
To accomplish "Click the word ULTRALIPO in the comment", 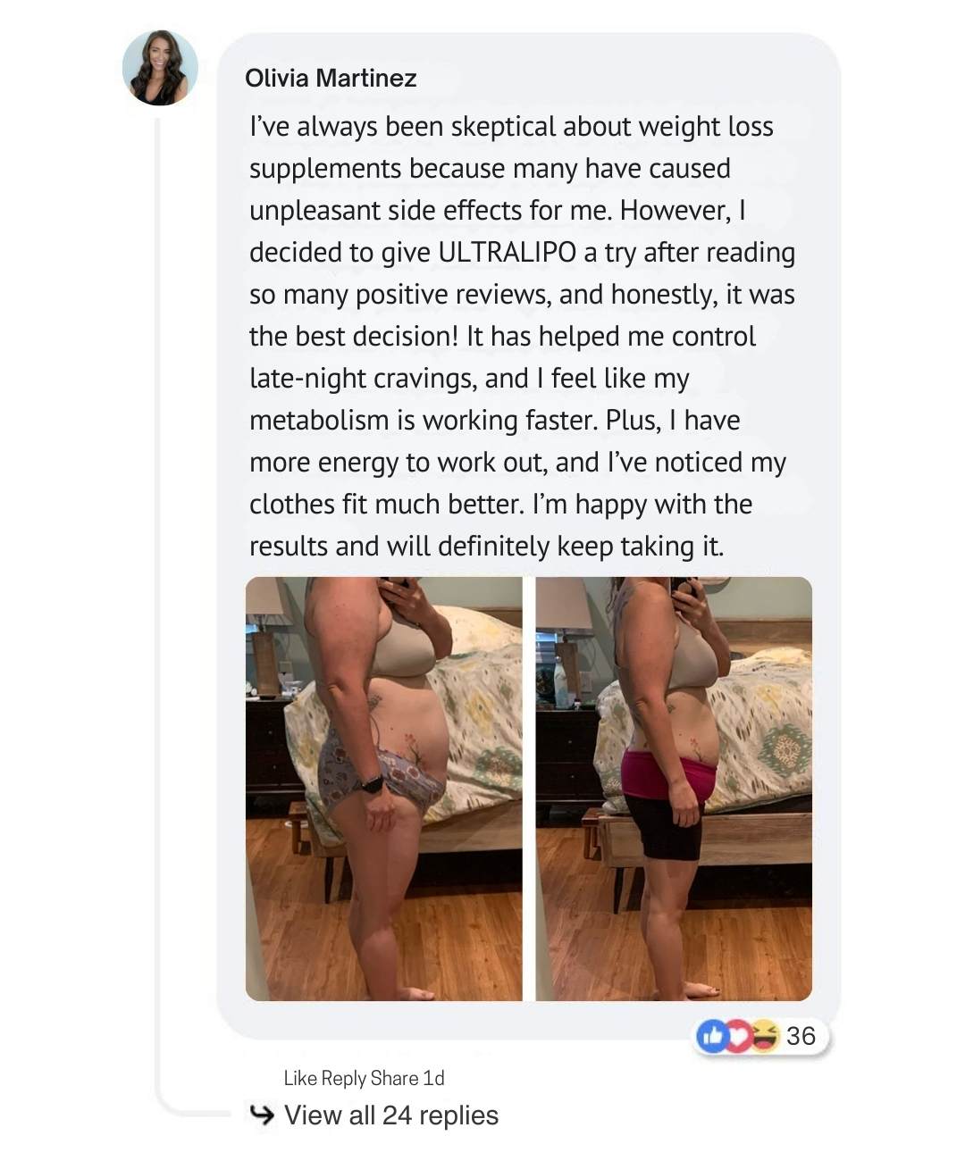I will click(x=507, y=253).
